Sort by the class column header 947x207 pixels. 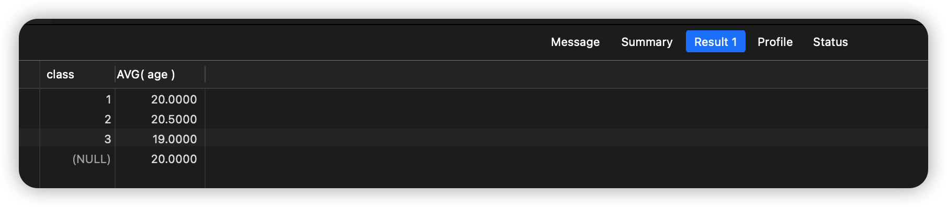point(77,74)
